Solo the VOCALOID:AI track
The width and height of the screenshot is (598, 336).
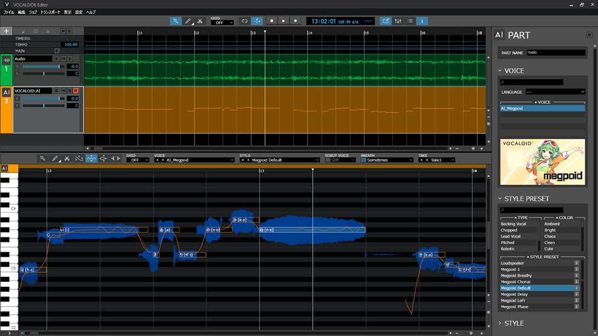click(69, 91)
